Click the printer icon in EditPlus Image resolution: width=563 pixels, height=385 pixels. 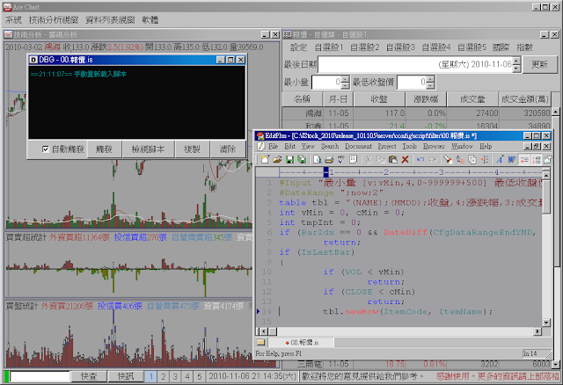tap(329, 159)
